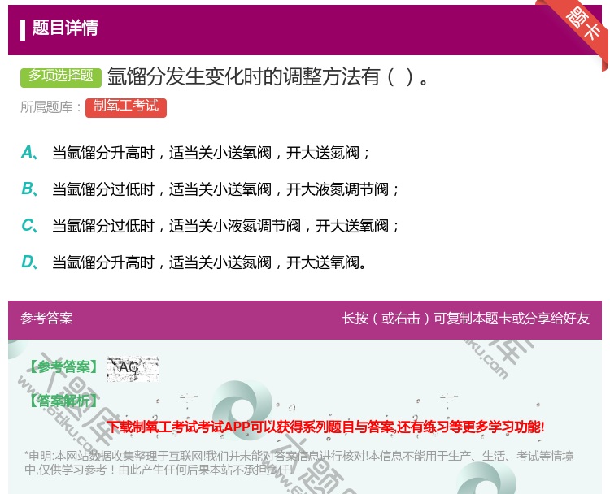Click the question text 氩馏分发生变化时的调整方法有

268,76
